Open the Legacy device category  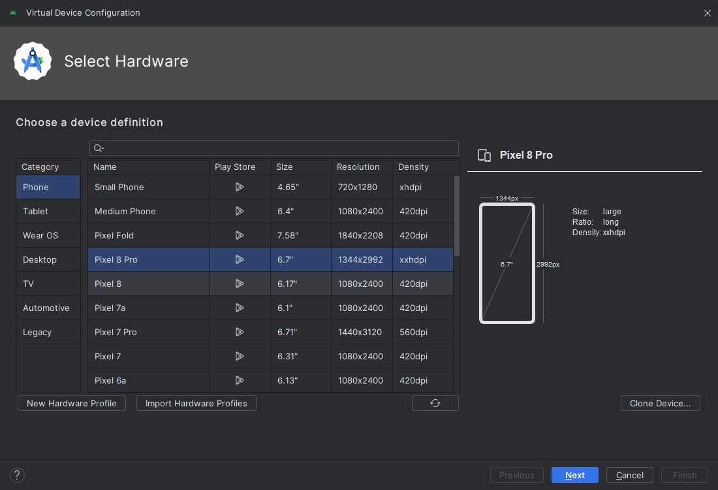pos(37,332)
